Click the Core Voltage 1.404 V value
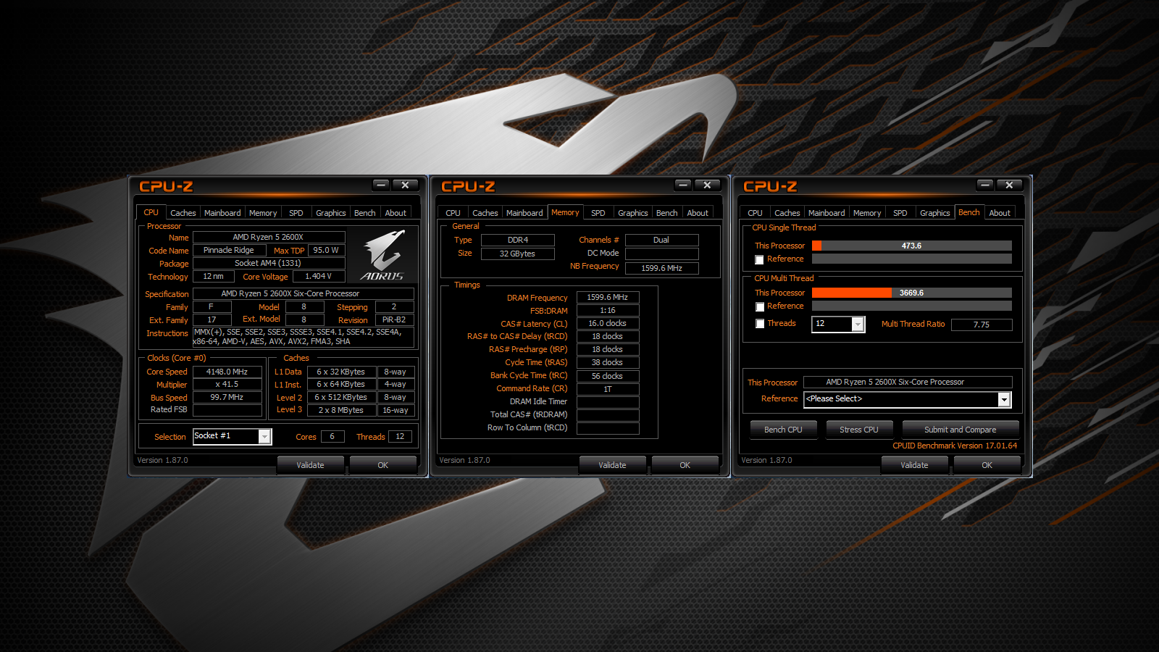The image size is (1159, 652). tap(319, 276)
